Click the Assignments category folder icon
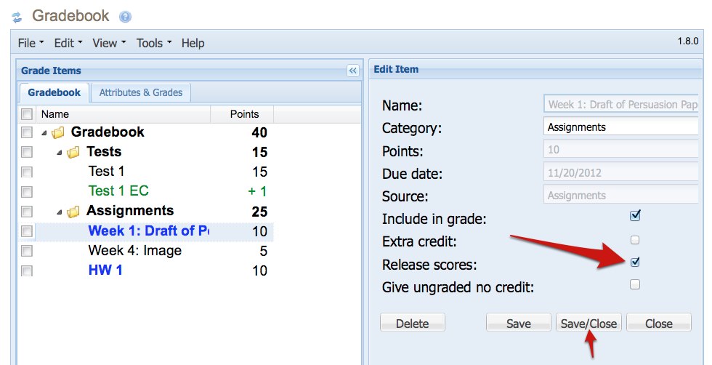The image size is (712, 365). click(73, 212)
